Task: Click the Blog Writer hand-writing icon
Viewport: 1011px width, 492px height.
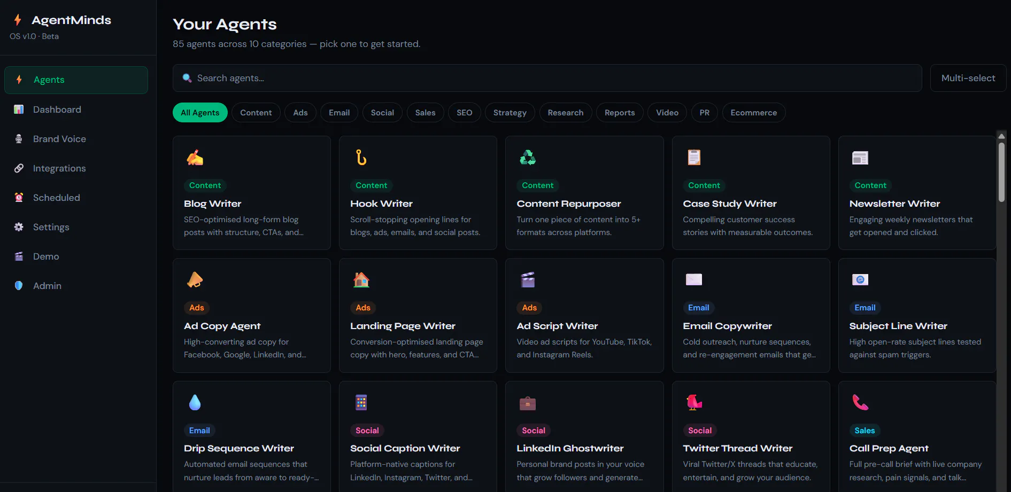Action: (x=195, y=158)
